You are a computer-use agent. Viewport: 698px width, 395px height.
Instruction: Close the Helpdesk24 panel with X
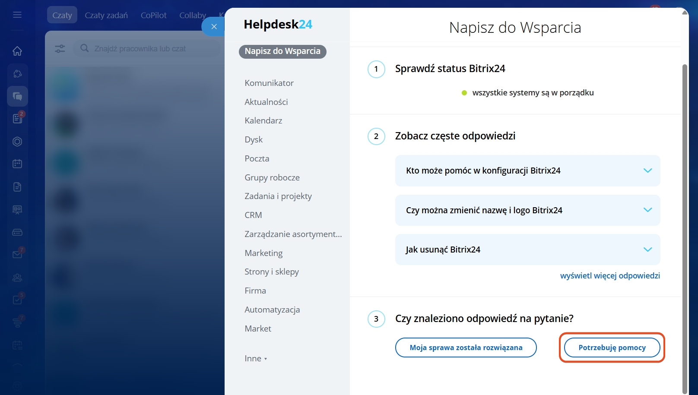[x=214, y=27]
